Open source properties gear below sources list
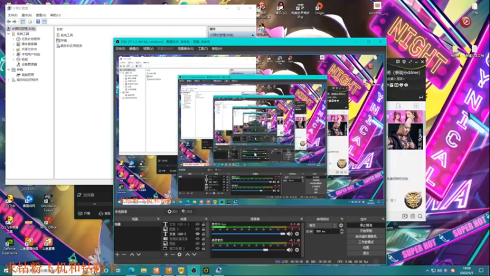Screen dimensions: 490x276 (x=179, y=255)
